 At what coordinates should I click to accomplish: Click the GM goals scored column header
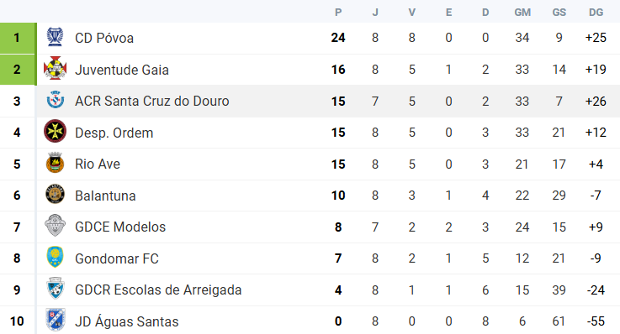click(x=522, y=13)
